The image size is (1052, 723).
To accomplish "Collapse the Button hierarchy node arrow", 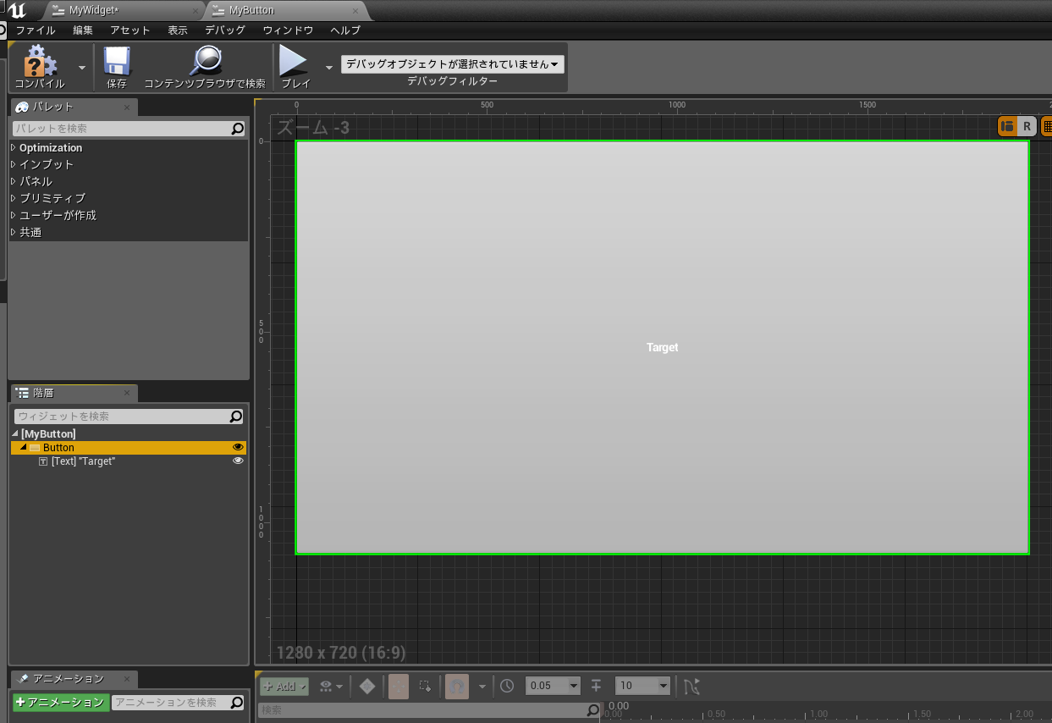I will click(23, 448).
